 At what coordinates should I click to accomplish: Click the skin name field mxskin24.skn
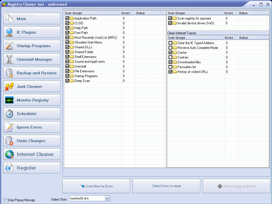click(87, 198)
